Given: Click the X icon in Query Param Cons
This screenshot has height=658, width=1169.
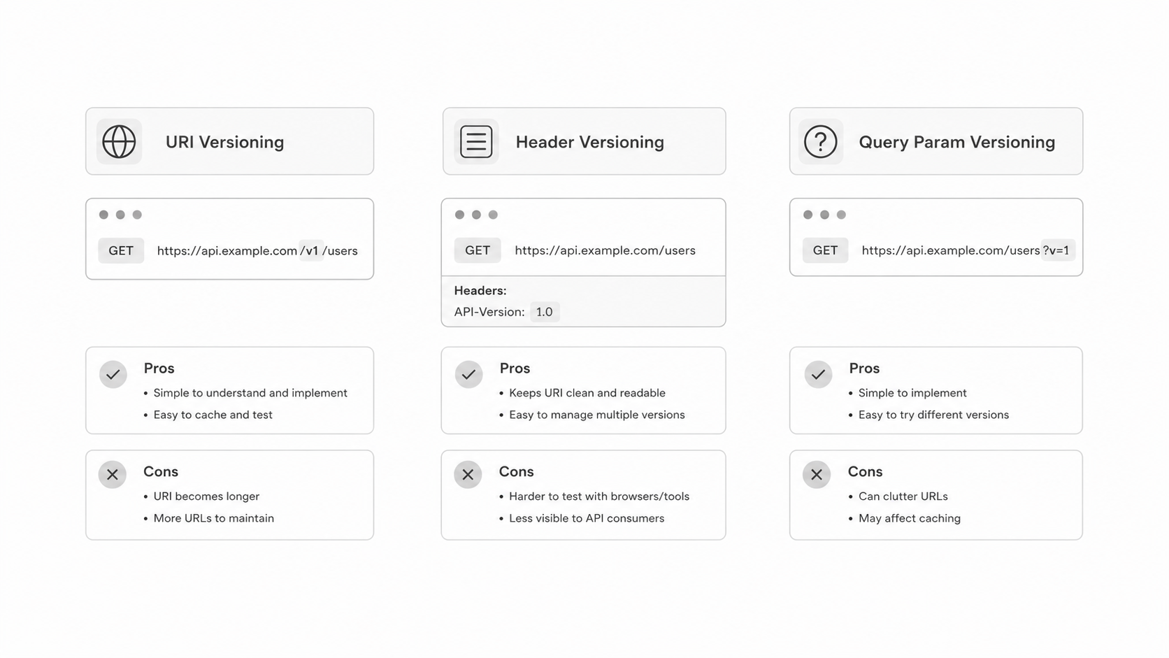Looking at the screenshot, I should [x=816, y=475].
